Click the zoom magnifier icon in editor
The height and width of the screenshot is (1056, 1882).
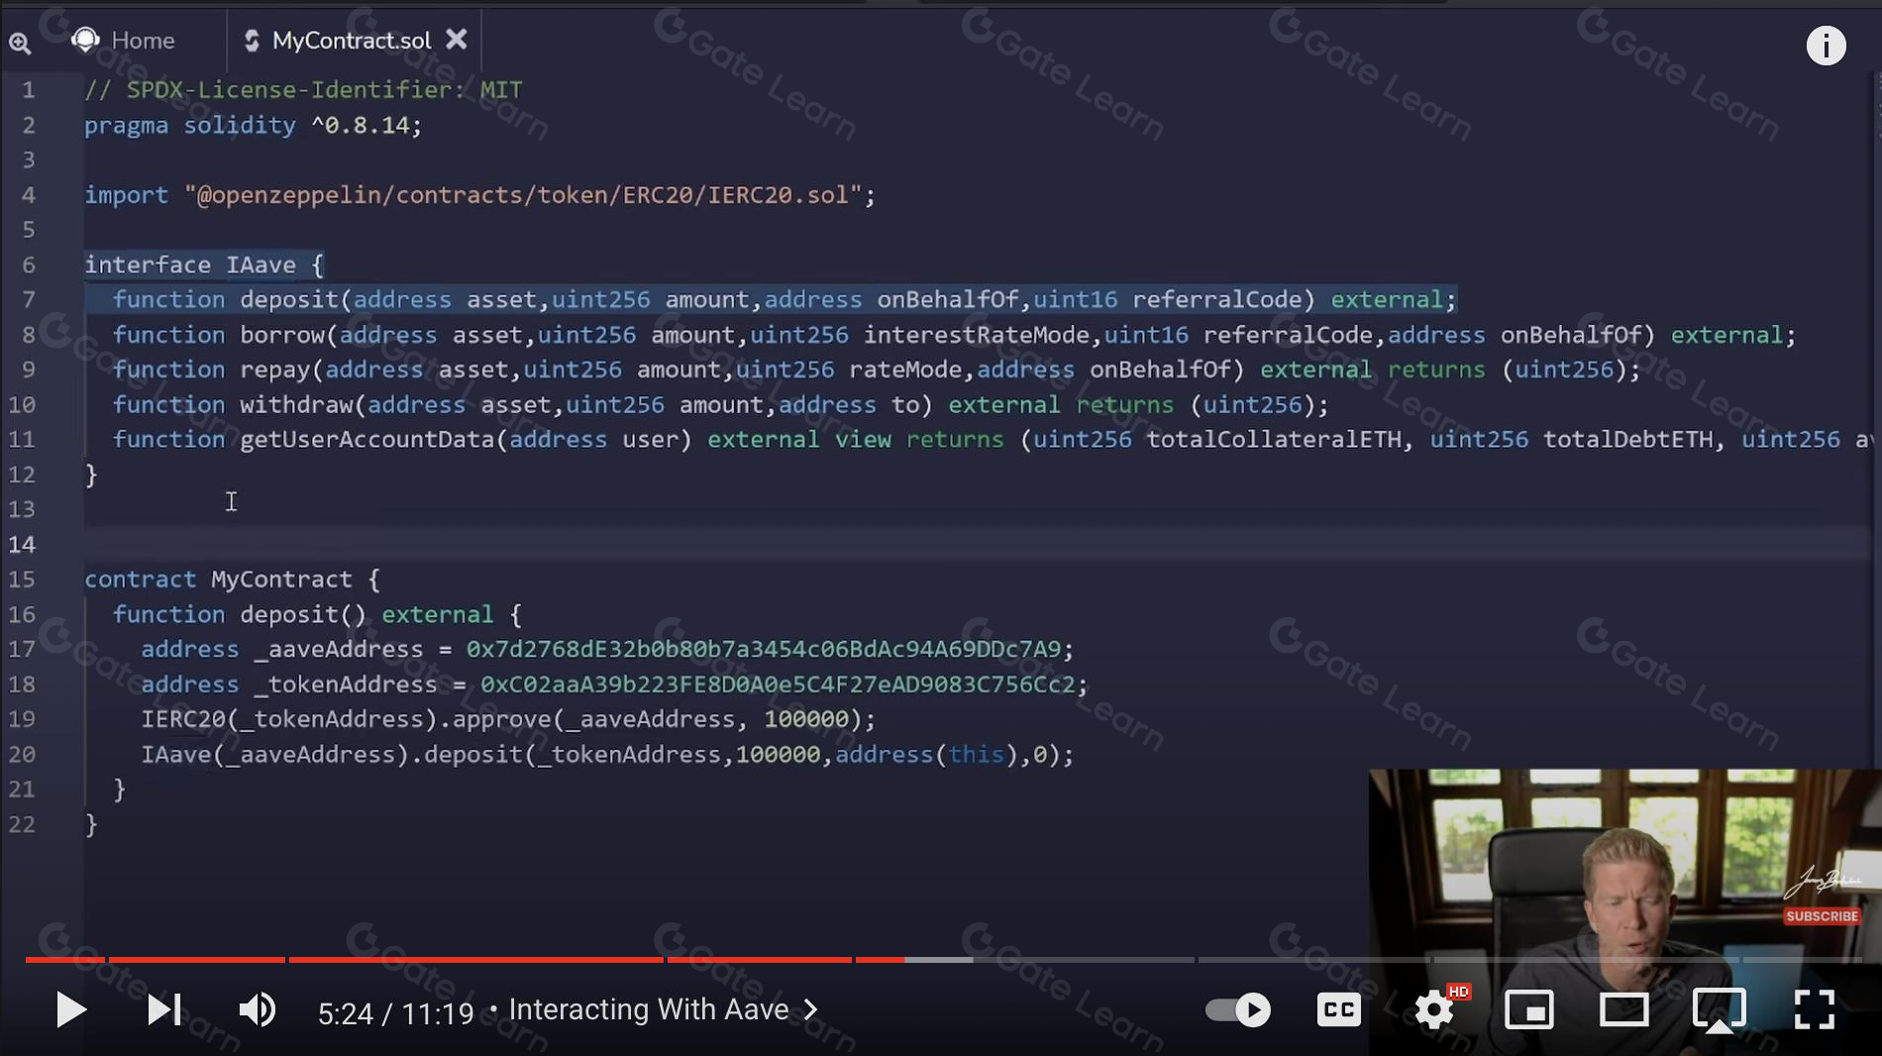pos(20,43)
